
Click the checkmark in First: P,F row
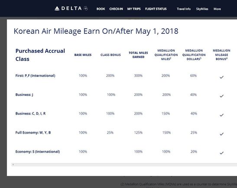tap(221, 77)
